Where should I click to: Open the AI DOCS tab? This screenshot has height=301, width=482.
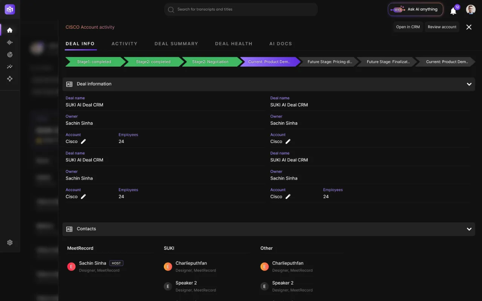(281, 44)
